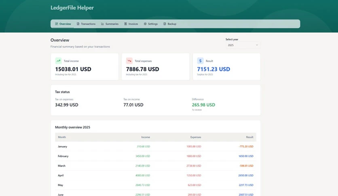Select the January row label
The height and width of the screenshot is (196, 338).
[x=62, y=147]
